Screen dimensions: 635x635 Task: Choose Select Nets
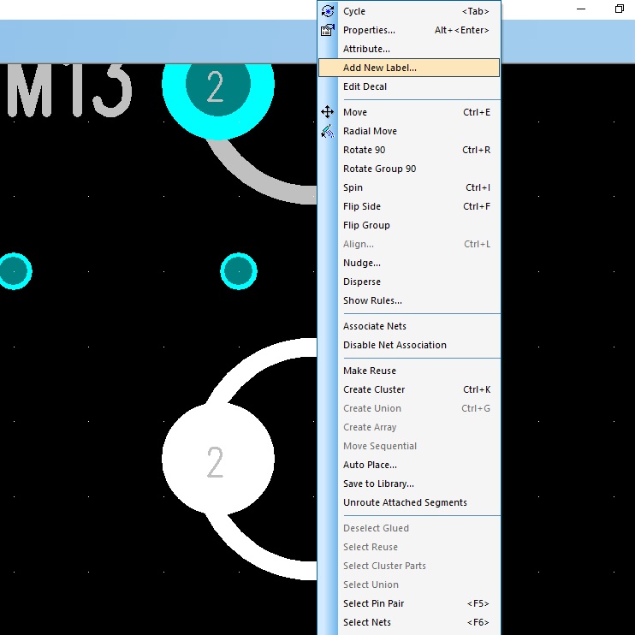coord(409,622)
